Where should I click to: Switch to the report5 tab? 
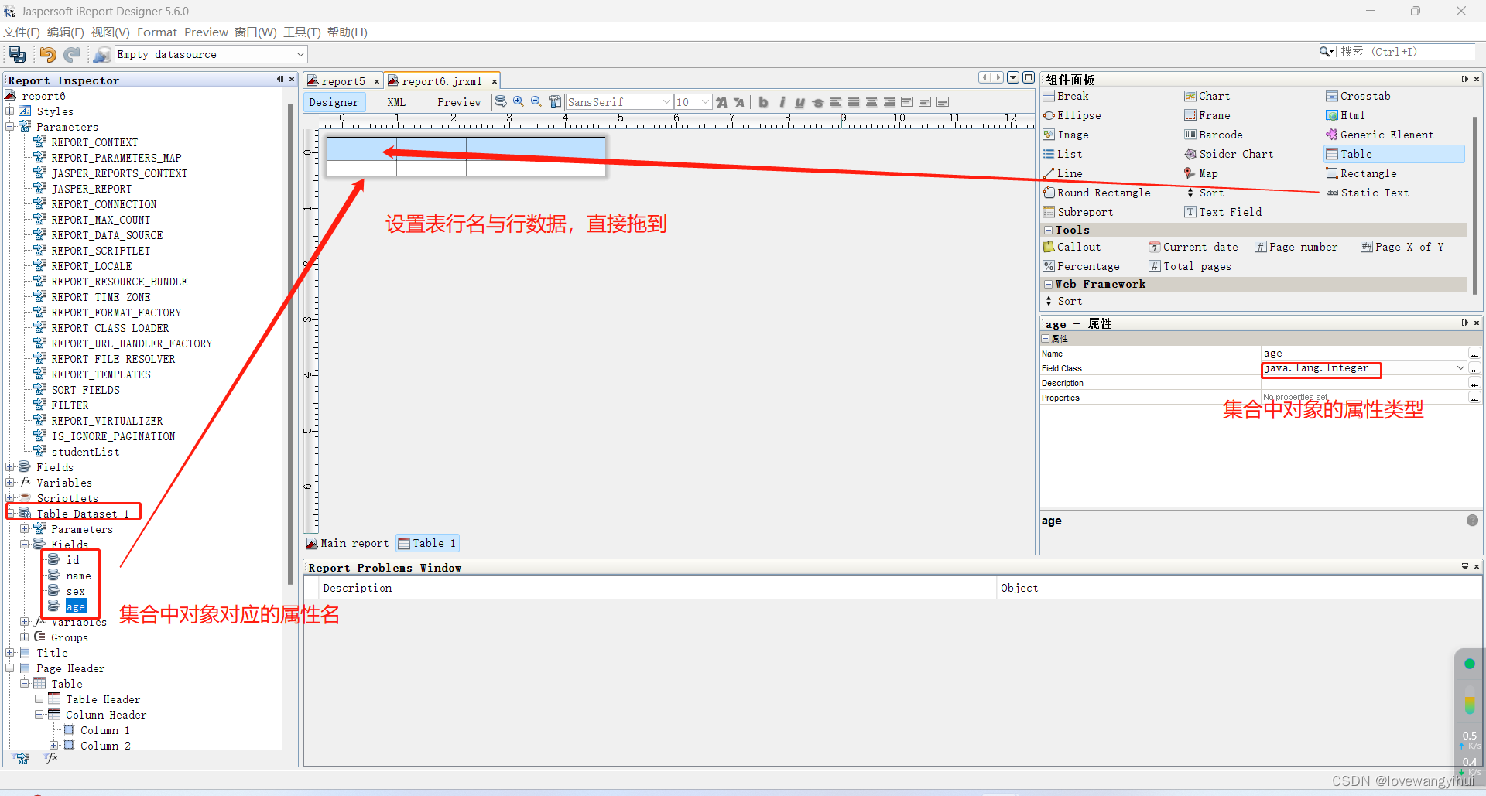click(343, 81)
